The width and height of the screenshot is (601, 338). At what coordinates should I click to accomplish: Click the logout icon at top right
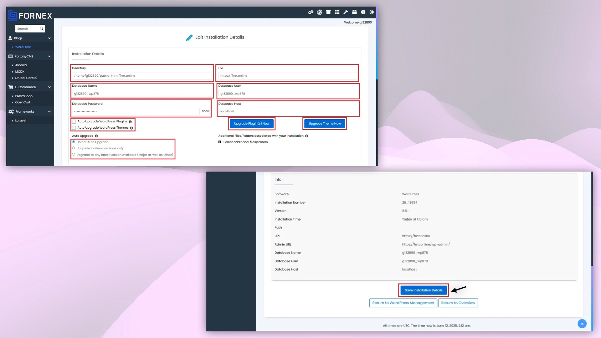coord(372,12)
